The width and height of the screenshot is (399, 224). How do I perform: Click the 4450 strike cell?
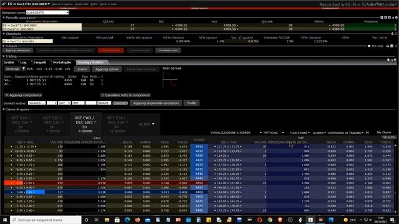coord(199,183)
